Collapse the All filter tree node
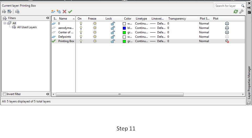Screen dimensions: 252x138 (x=5, y=23)
